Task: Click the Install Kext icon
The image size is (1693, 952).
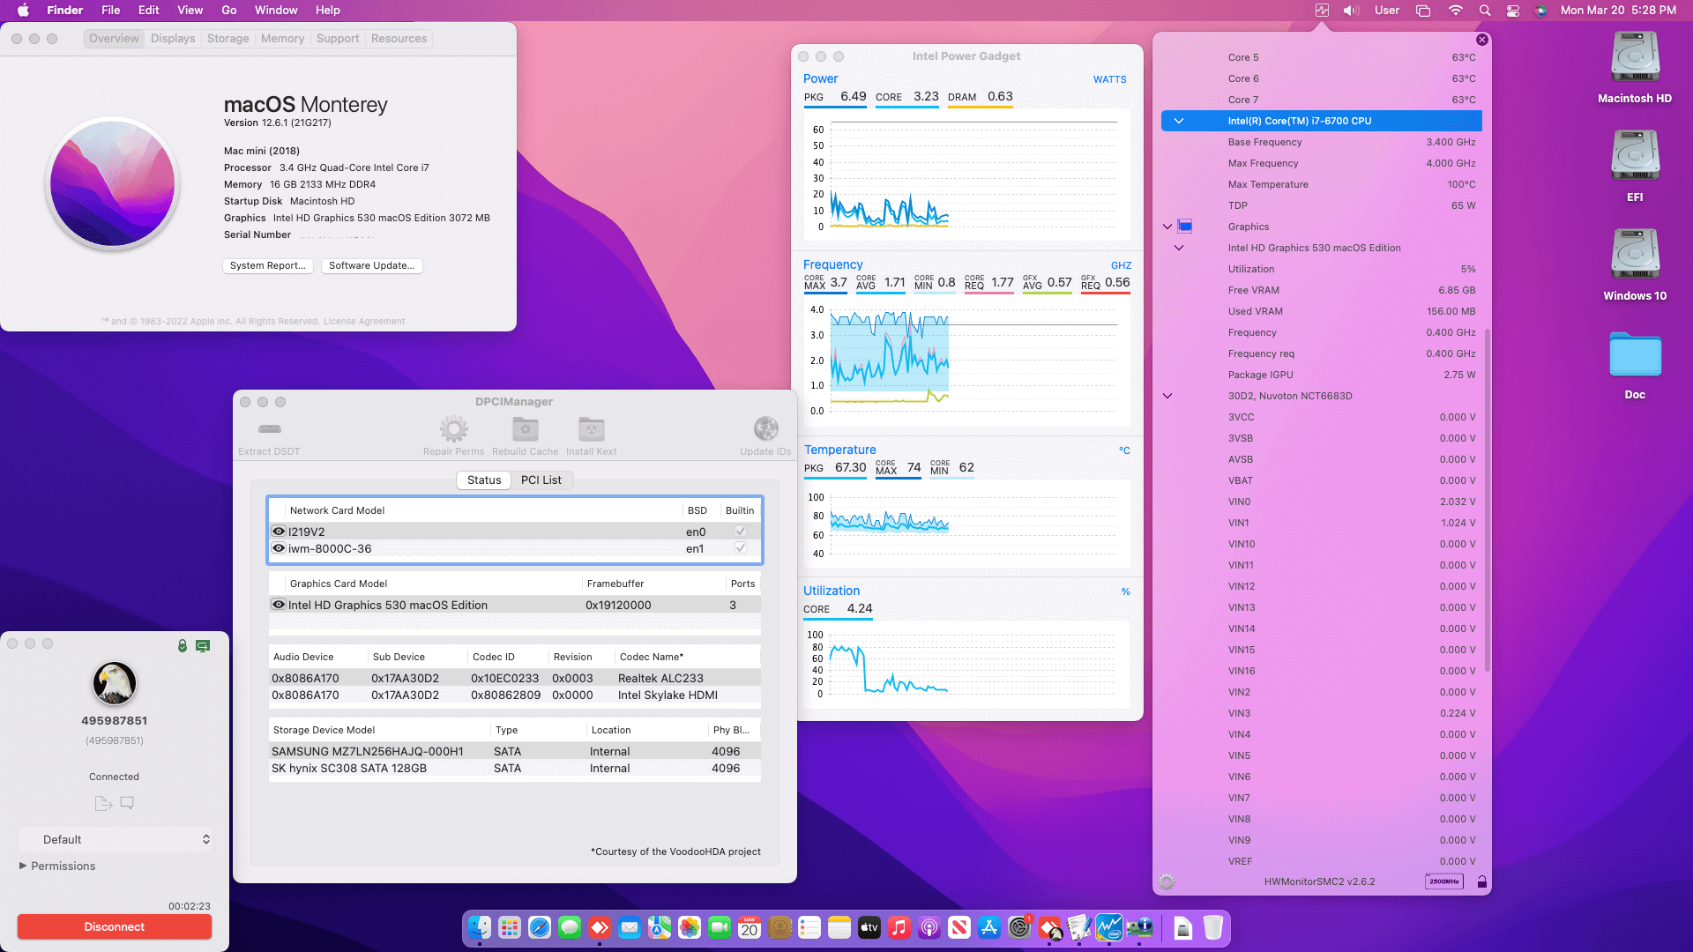Action: tap(591, 429)
